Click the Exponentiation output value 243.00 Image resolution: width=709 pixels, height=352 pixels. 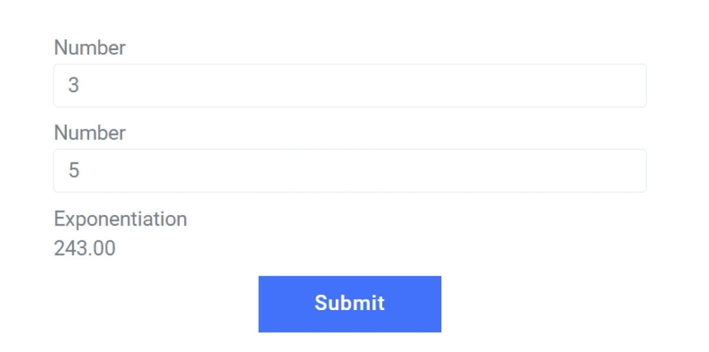[84, 249]
